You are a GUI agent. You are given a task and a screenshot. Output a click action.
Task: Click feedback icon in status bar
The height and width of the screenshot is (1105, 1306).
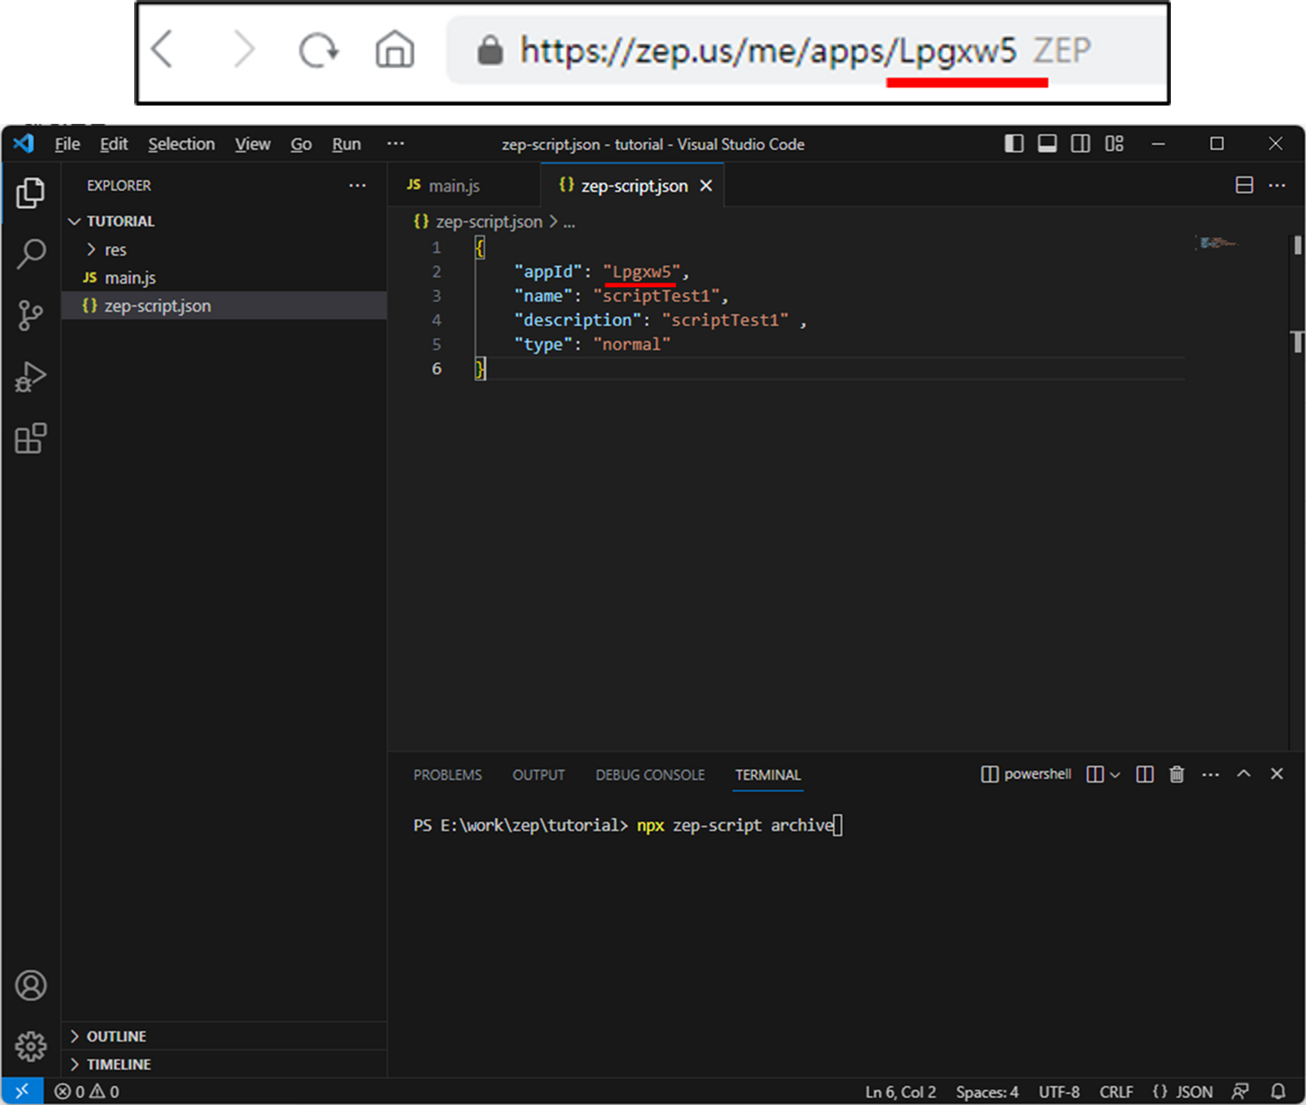coord(1240,1091)
